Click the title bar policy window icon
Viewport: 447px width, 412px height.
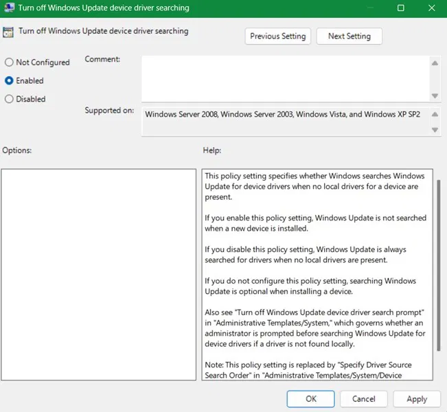(9, 8)
